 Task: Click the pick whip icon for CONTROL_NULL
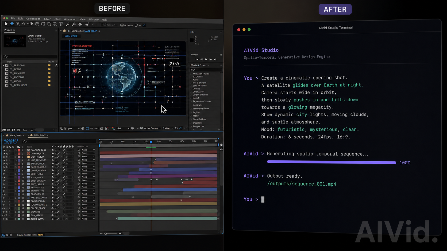tap(79, 150)
